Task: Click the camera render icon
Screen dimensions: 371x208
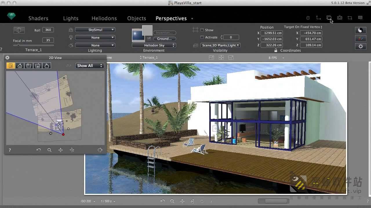Action: [340, 18]
